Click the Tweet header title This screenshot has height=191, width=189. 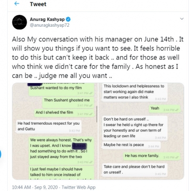pos(38,4)
